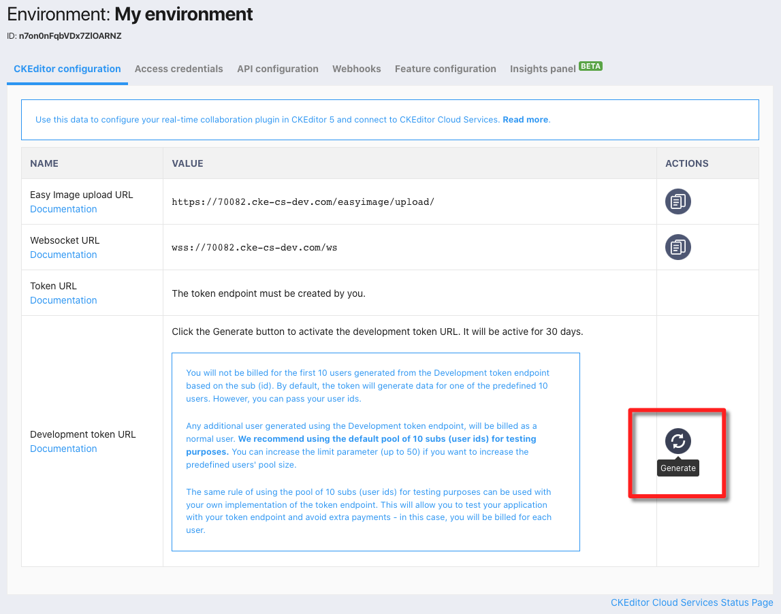The image size is (781, 614).
Task: Open Documentation for Token URL
Action: (x=63, y=300)
